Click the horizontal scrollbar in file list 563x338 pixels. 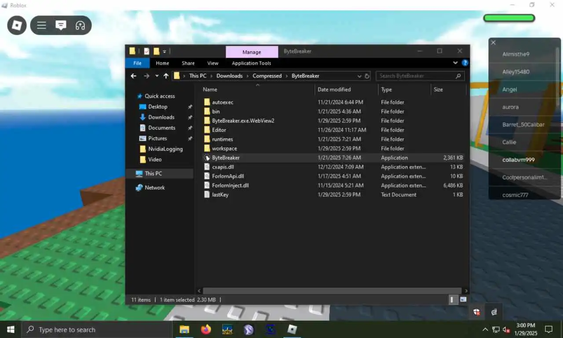[x=332, y=291]
